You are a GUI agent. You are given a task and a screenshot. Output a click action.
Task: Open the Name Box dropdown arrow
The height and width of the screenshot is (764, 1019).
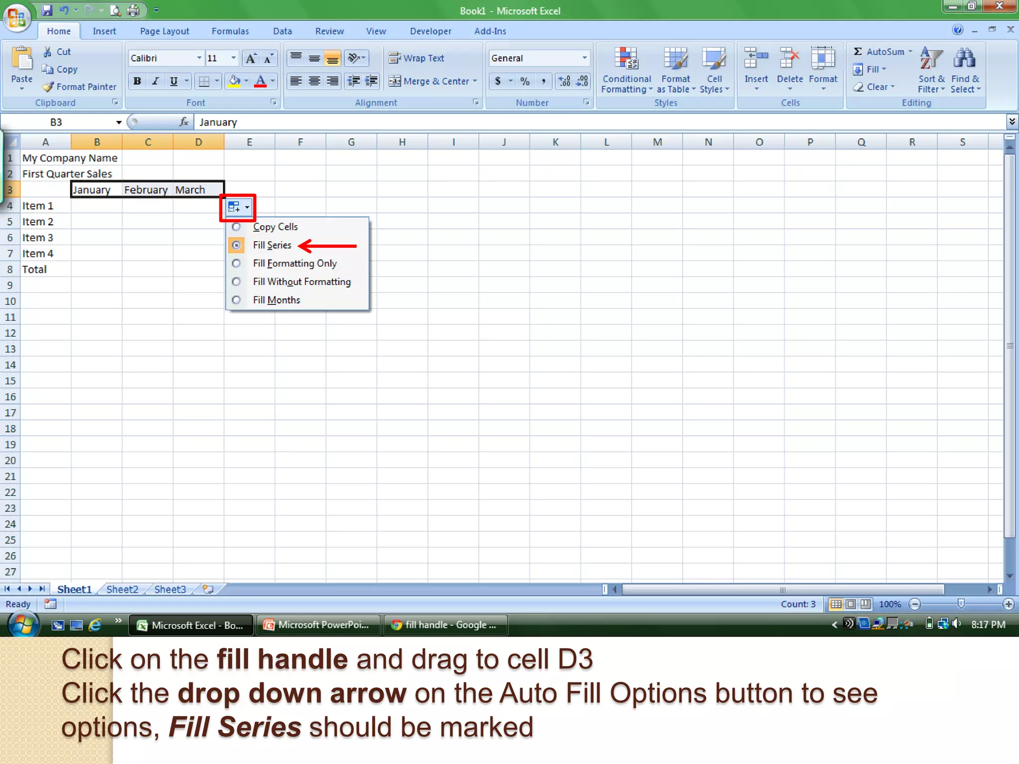click(x=119, y=122)
